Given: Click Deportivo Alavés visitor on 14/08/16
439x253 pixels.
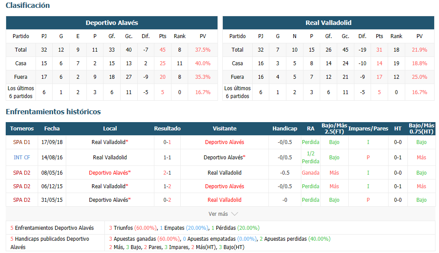Looking at the screenshot, I should click(225, 158).
